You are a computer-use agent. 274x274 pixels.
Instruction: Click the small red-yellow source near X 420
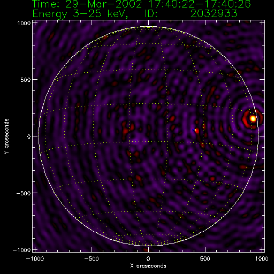coord(196,131)
